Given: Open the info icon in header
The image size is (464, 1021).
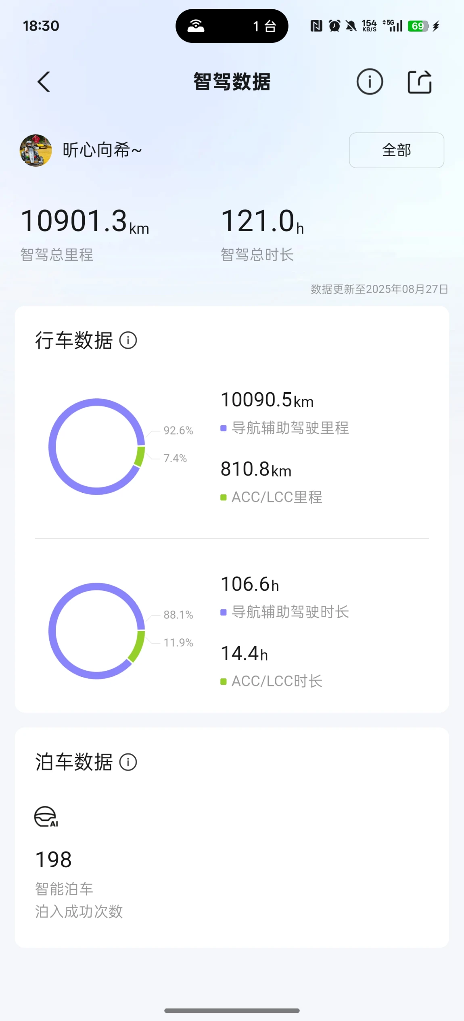Looking at the screenshot, I should [x=370, y=82].
